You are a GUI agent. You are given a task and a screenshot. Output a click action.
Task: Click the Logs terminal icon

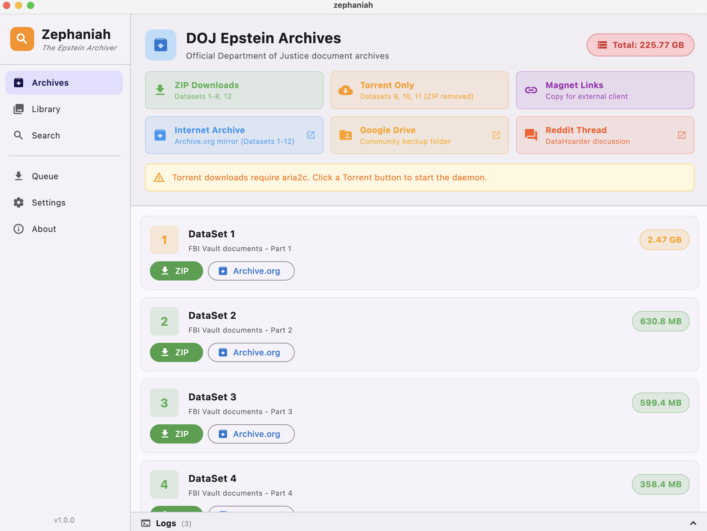[146, 523]
